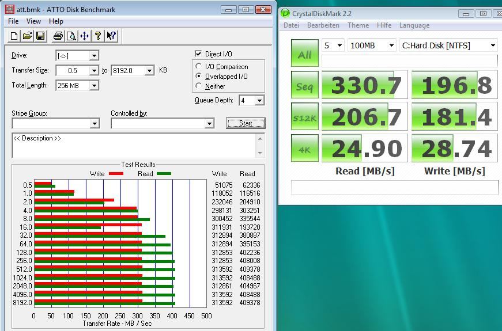Open Hilfe menu in CrystalDiskMark
Image resolution: width=502 pixels, height=331 pixels.
pos(384,25)
